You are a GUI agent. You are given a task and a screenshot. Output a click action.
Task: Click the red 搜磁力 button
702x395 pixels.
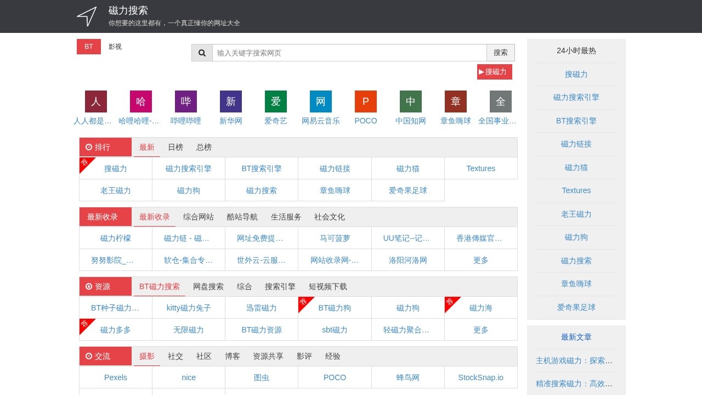pyautogui.click(x=495, y=72)
